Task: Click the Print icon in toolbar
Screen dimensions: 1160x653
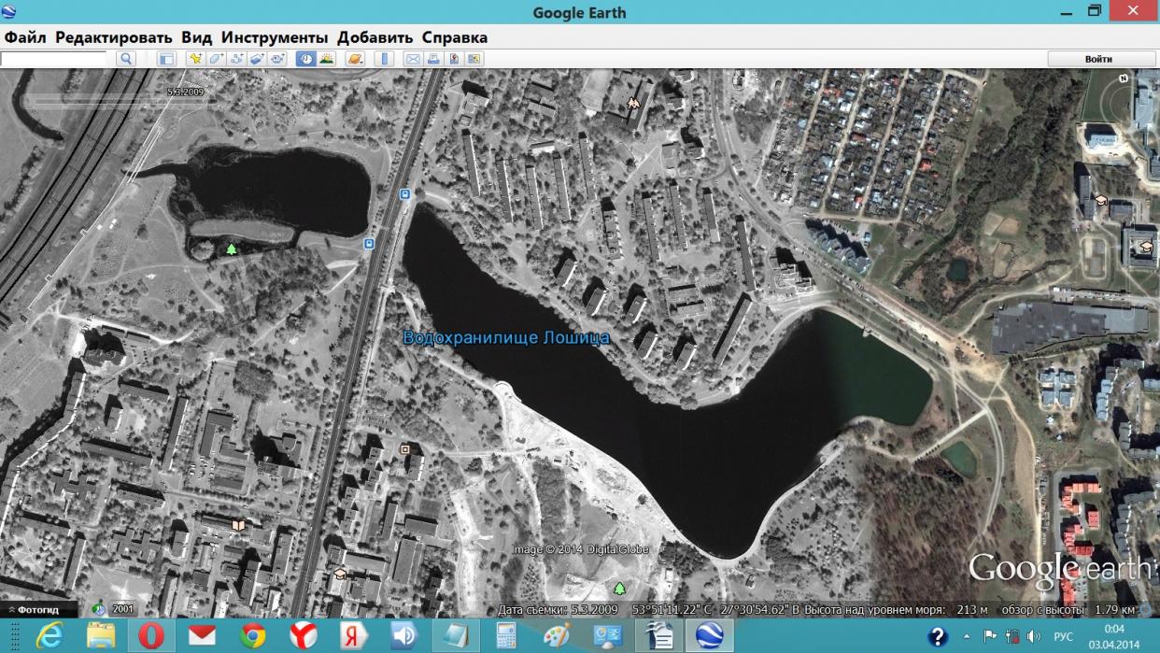Action: coord(433,59)
